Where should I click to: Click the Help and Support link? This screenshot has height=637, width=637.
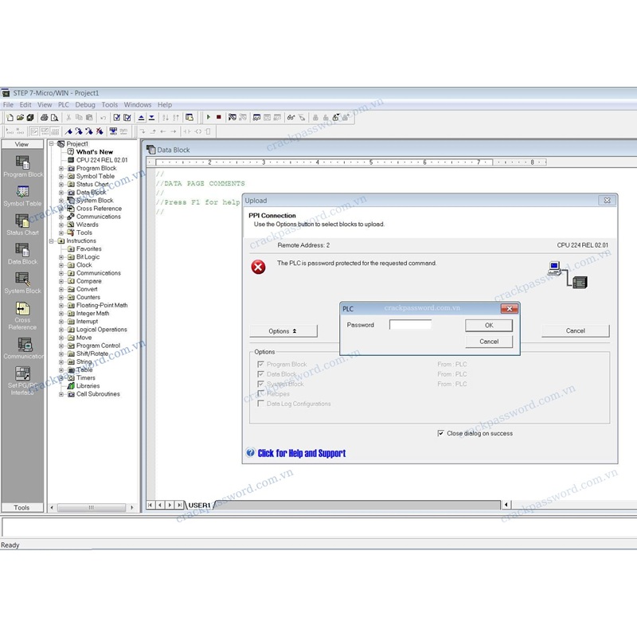pyautogui.click(x=301, y=454)
